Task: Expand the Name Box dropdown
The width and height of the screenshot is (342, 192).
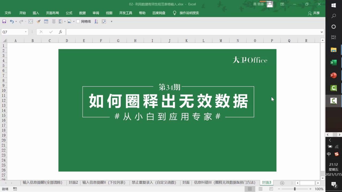Action: tap(26, 32)
